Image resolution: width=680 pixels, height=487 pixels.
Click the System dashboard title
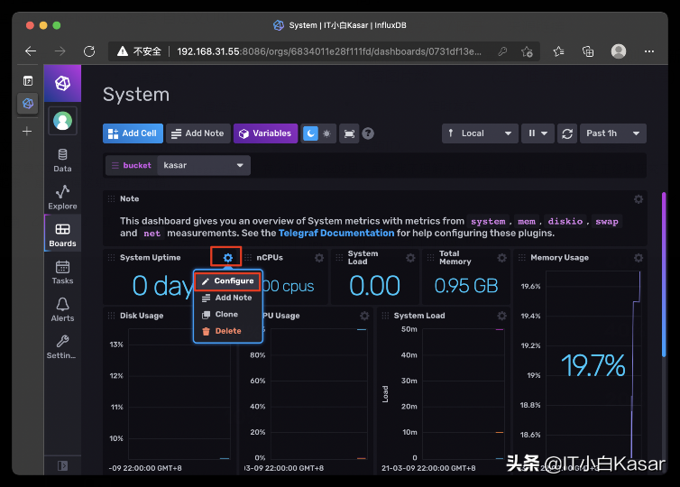(x=136, y=95)
